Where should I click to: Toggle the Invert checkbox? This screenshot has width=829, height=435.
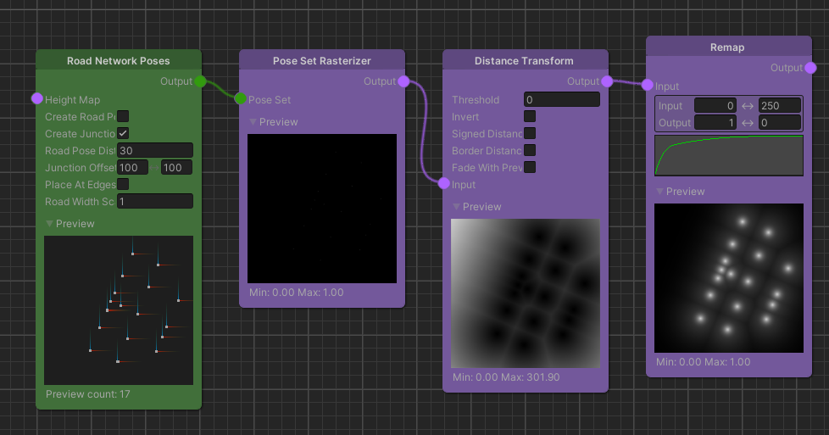coord(530,116)
